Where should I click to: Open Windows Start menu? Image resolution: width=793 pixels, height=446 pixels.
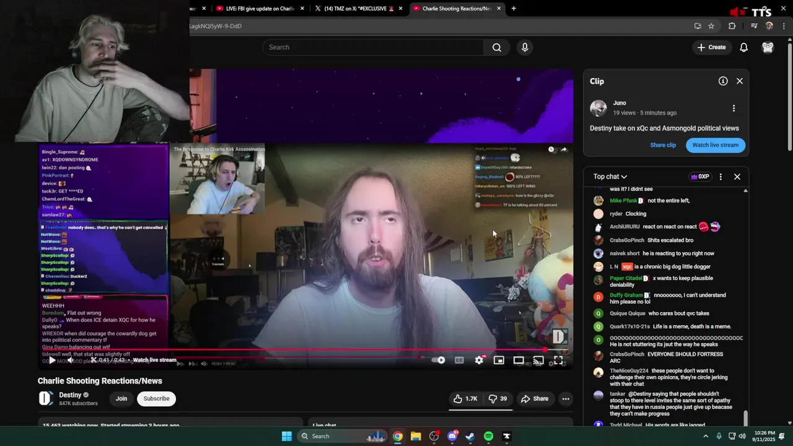pyautogui.click(x=287, y=436)
